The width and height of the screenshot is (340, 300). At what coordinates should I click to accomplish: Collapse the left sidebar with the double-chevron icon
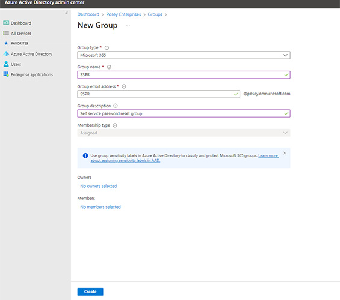coord(66,13)
